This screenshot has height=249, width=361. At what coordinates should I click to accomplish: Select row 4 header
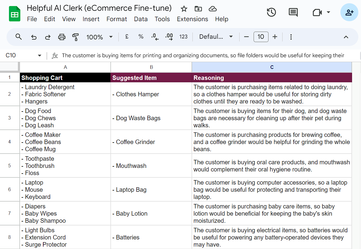coord(10,142)
